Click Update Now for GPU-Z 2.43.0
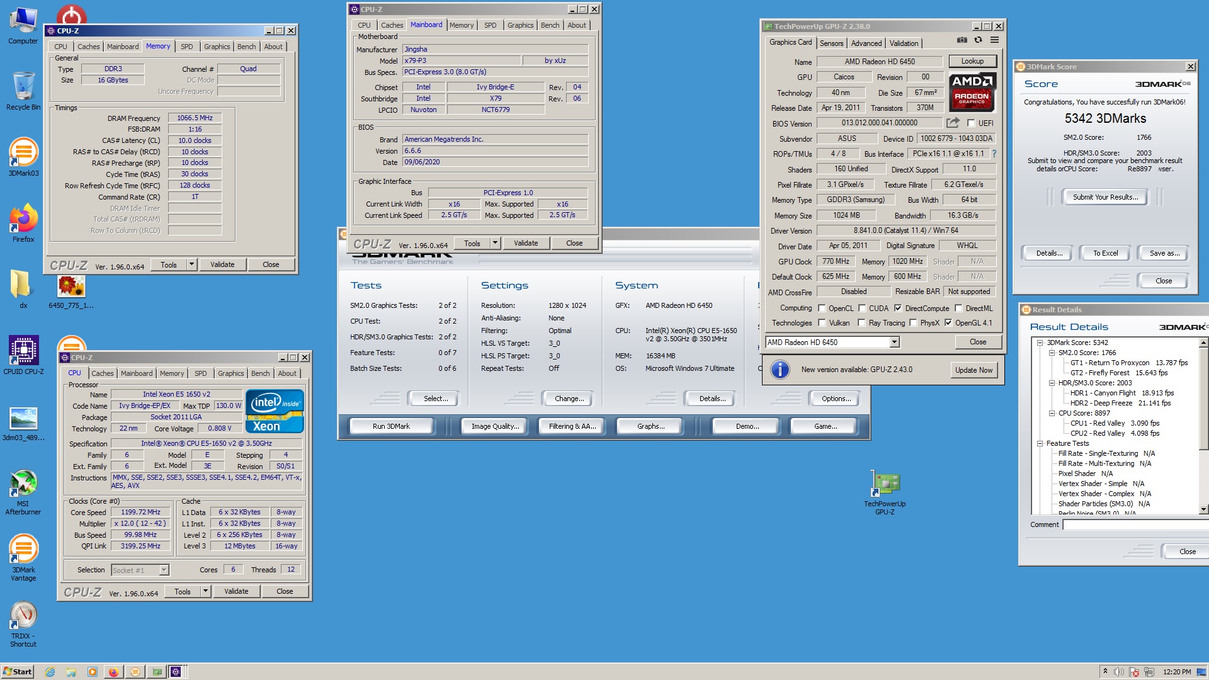The height and width of the screenshot is (680, 1209). (x=973, y=370)
